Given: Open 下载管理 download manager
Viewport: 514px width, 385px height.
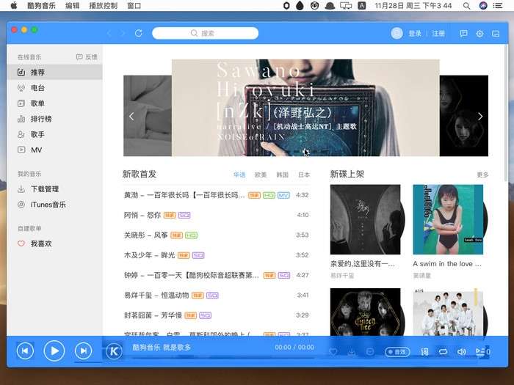Looking at the screenshot, I should (x=54, y=189).
